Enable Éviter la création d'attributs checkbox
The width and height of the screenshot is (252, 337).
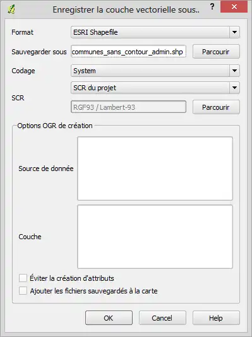[23, 278]
